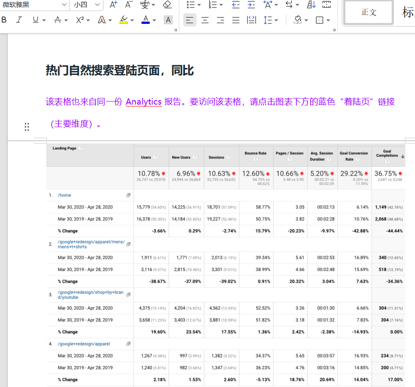The image size is (415, 387).
Task: Justify the paragraph text
Action: [236, 20]
